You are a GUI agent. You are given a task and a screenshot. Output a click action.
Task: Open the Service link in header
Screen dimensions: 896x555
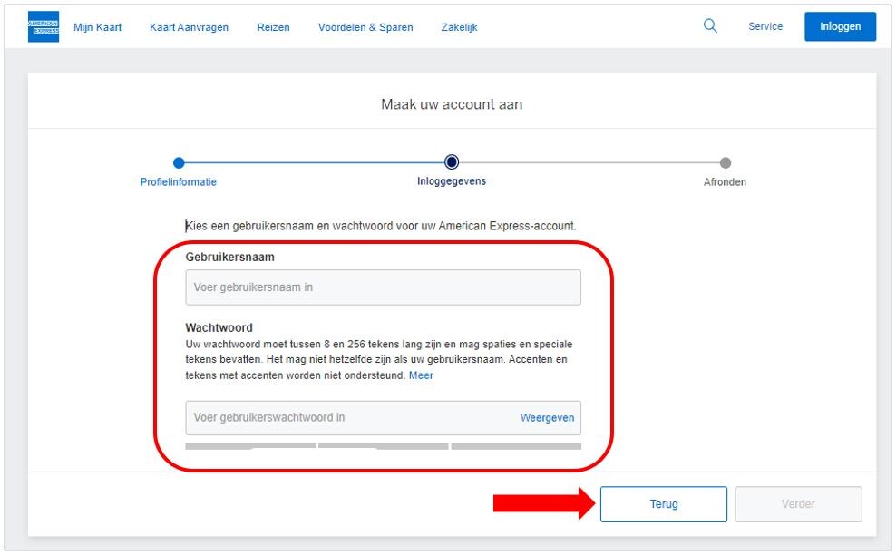point(765,26)
